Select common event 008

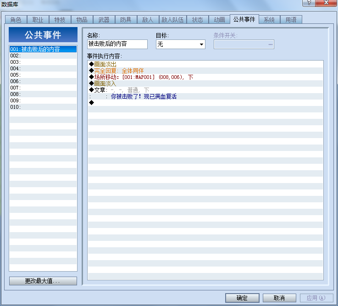click(x=43, y=94)
